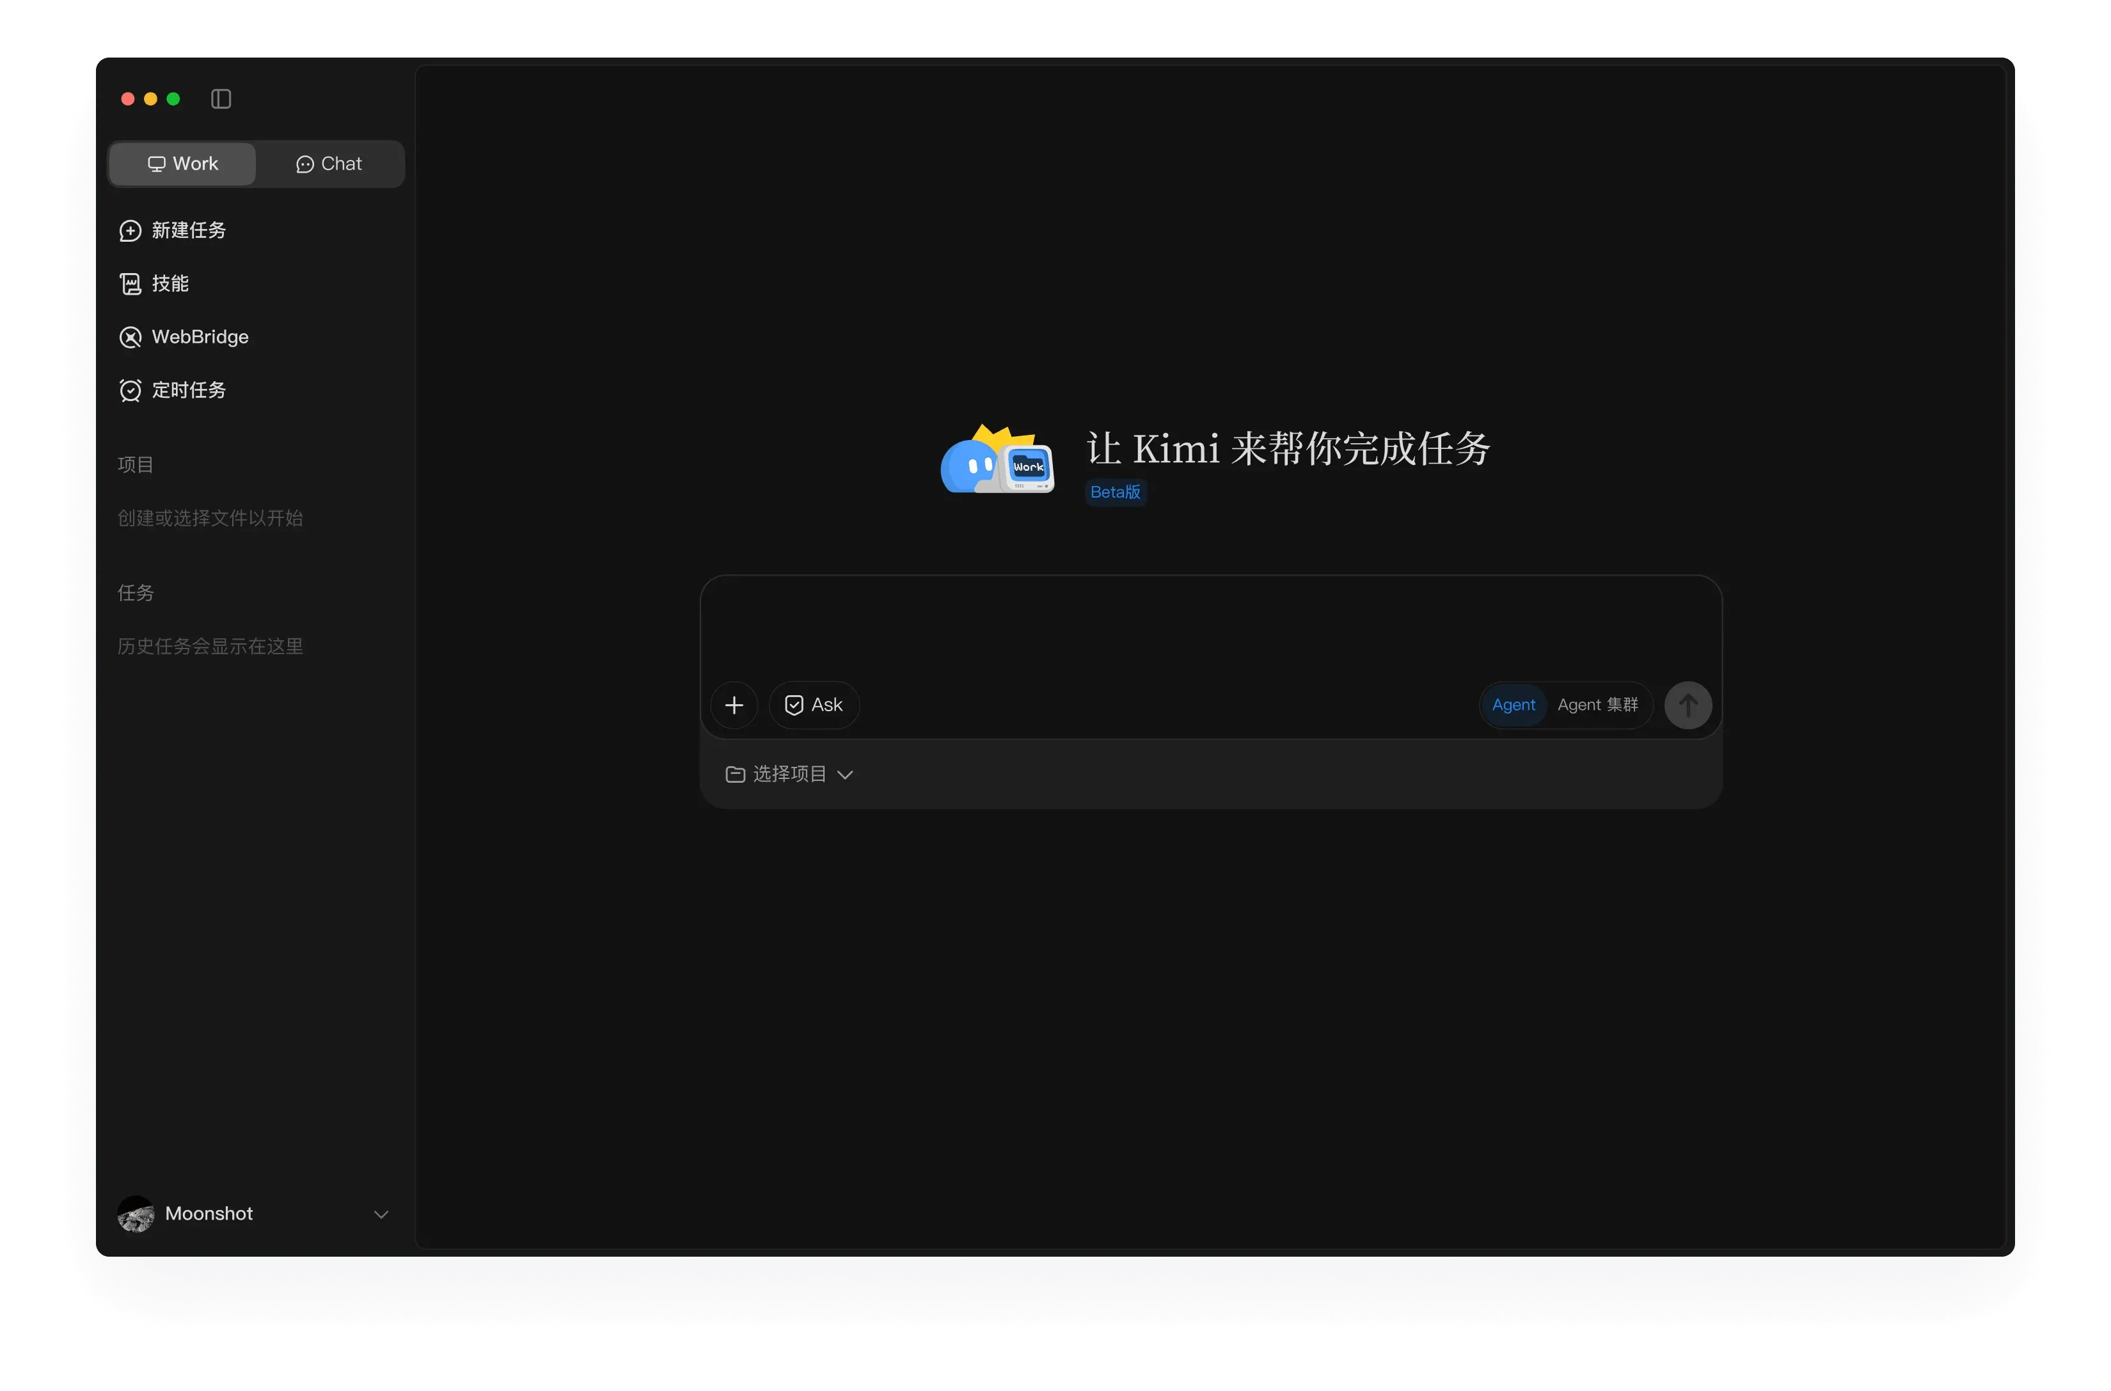
Task: Expand the Moonshot account chevron
Action: pyautogui.click(x=381, y=1214)
